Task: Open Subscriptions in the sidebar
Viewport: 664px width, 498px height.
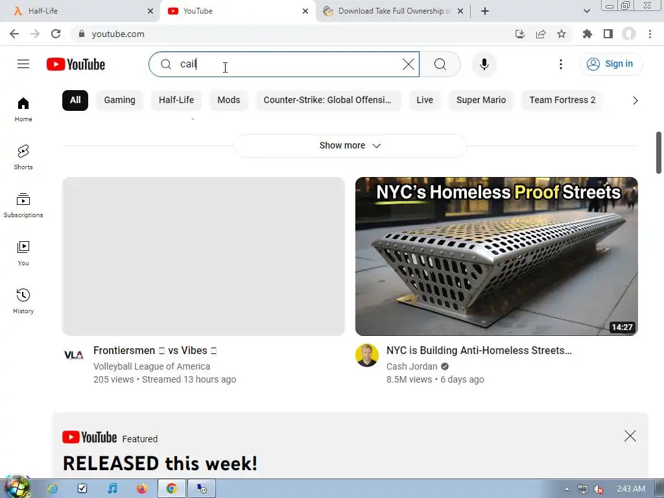Action: coord(23,205)
